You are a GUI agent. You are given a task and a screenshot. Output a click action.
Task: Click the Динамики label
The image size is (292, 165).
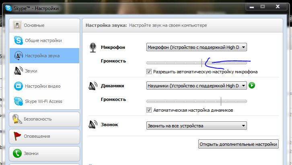point(113,86)
